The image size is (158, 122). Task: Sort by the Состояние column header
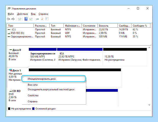click(x=90, y=26)
